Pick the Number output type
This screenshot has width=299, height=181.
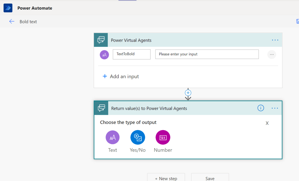tap(163, 137)
